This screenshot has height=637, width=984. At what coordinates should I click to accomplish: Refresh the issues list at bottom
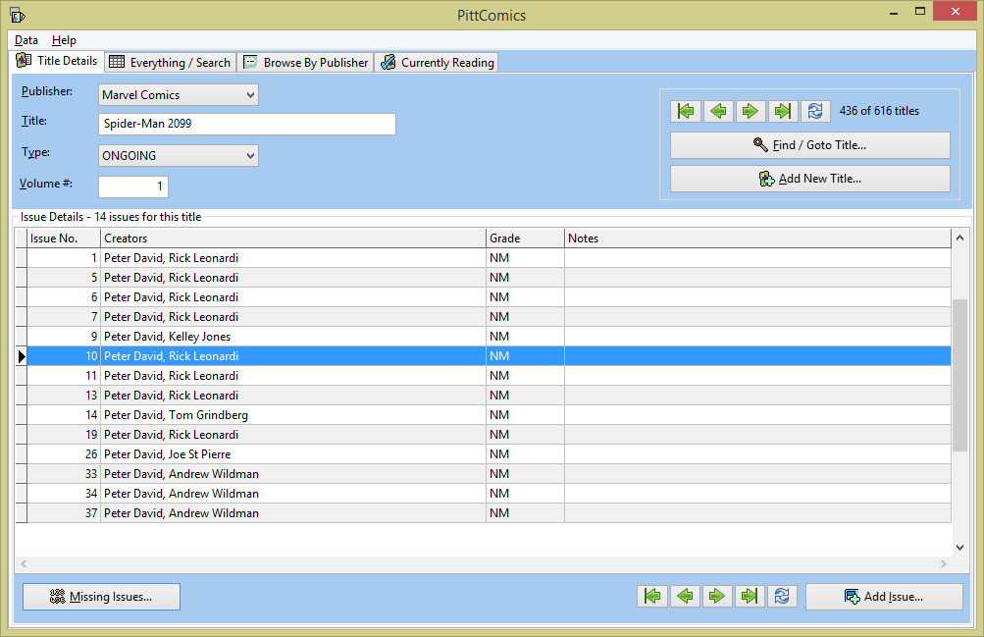(782, 596)
